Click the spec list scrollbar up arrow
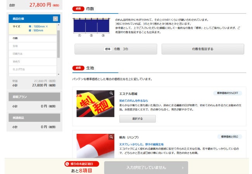The height and width of the screenshot is (174, 252). pyautogui.click(x=59, y=25)
